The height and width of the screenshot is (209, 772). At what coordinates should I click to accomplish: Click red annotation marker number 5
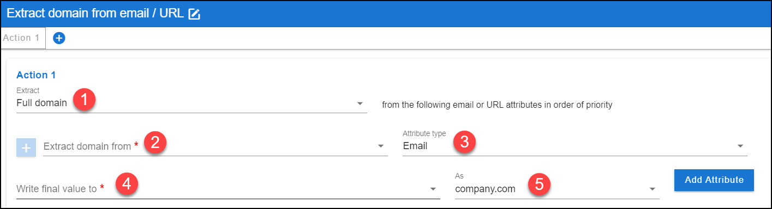(x=538, y=185)
